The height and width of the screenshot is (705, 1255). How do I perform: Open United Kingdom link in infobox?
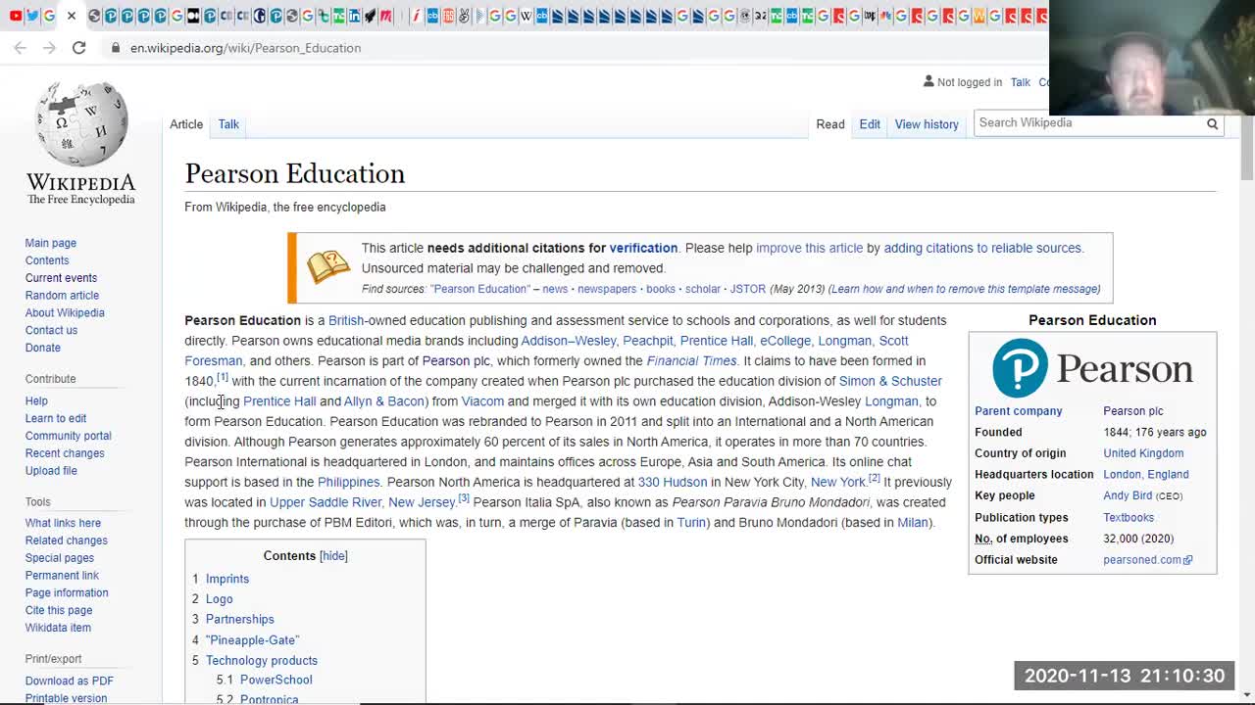click(1143, 453)
